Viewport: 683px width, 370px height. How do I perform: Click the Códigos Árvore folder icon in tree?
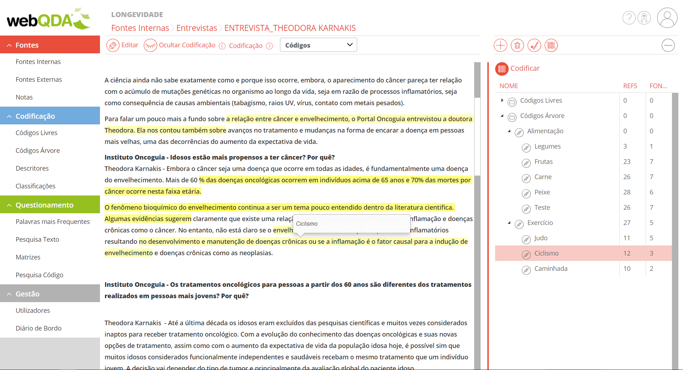[x=512, y=117]
